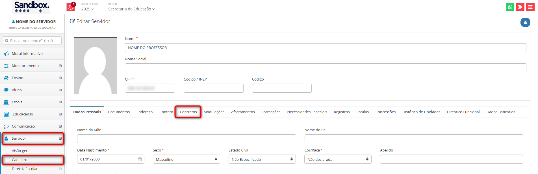Screen dimensions: 538x174
Task: Click the server photo placeholder thumbnail
Action: [x=96, y=66]
